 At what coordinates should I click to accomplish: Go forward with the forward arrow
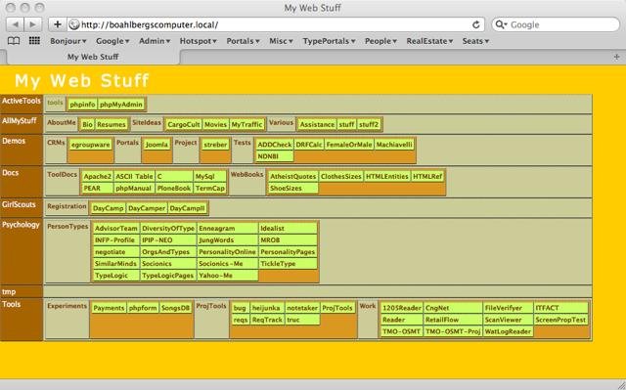[32, 24]
